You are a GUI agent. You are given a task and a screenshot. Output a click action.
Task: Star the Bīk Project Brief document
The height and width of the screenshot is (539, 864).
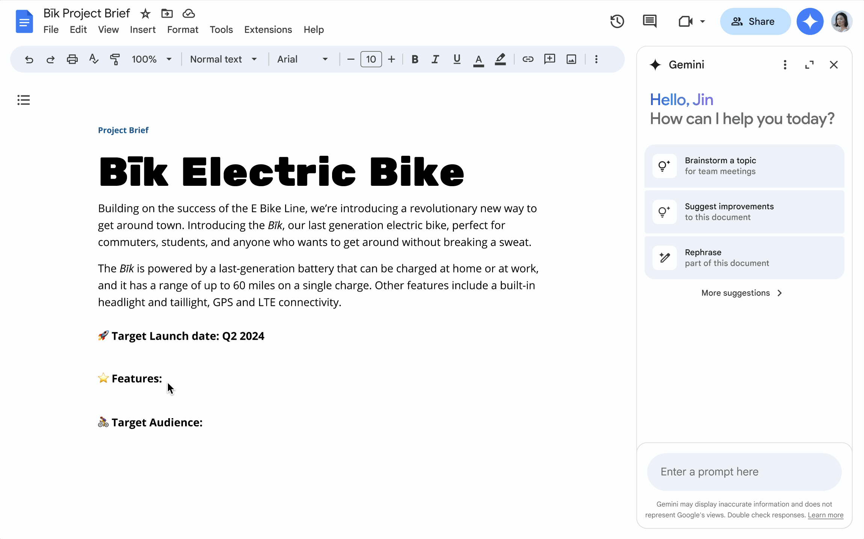click(145, 14)
